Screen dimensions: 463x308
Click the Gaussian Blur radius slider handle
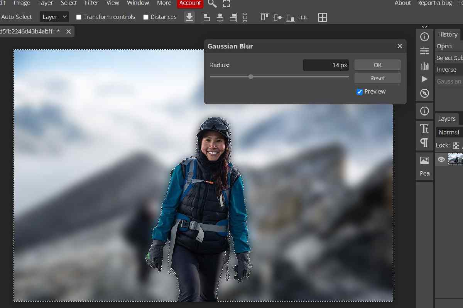pyautogui.click(x=251, y=77)
